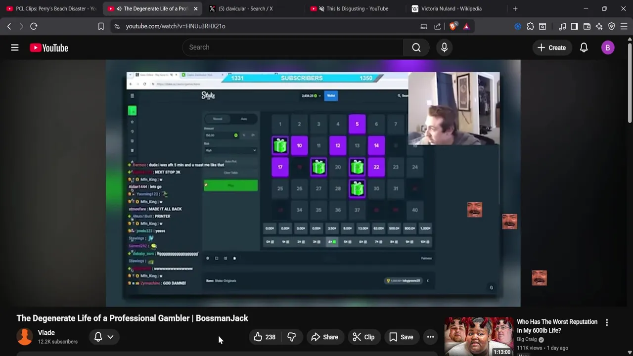Share the video
Image resolution: width=633 pixels, height=356 pixels.
(324, 337)
